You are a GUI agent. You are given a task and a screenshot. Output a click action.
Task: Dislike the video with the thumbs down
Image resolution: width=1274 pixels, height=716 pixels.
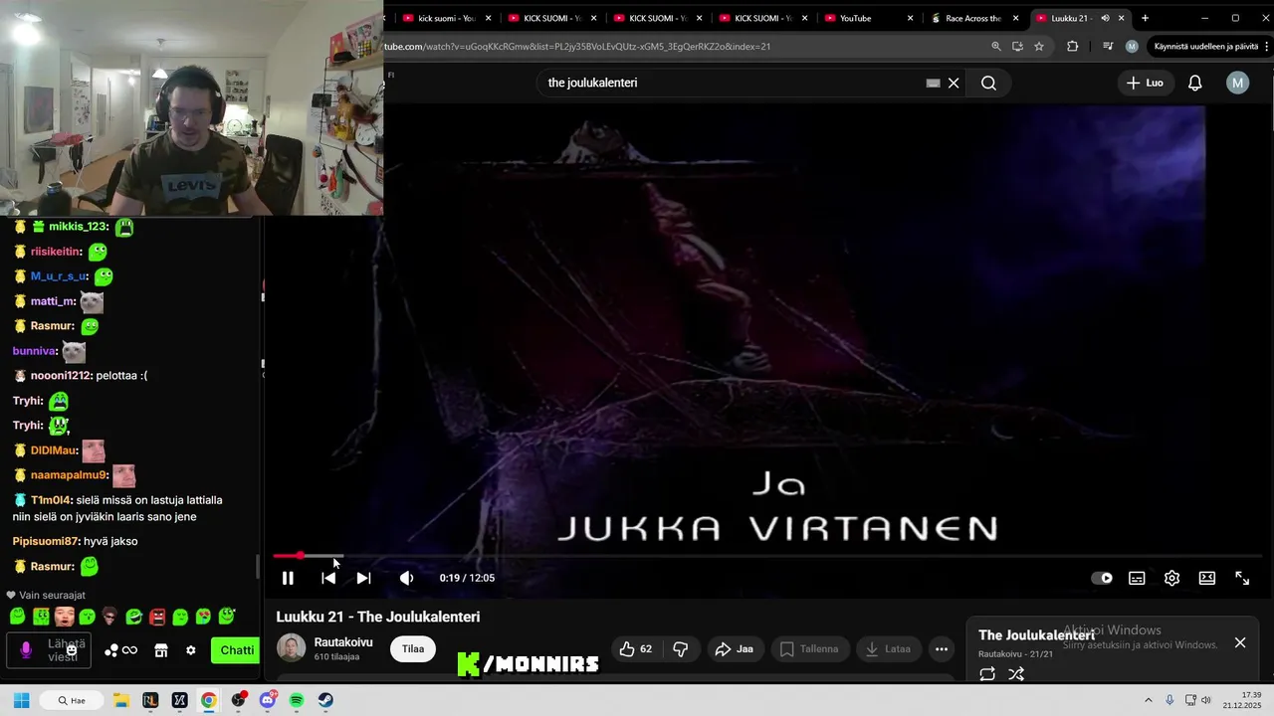point(681,649)
